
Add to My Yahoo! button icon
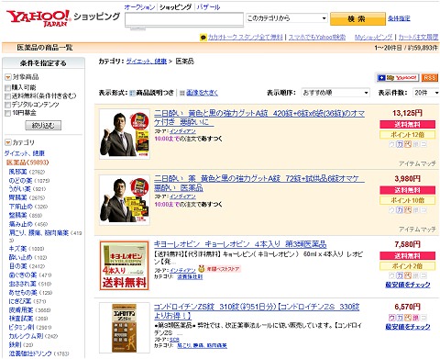pos(398,78)
